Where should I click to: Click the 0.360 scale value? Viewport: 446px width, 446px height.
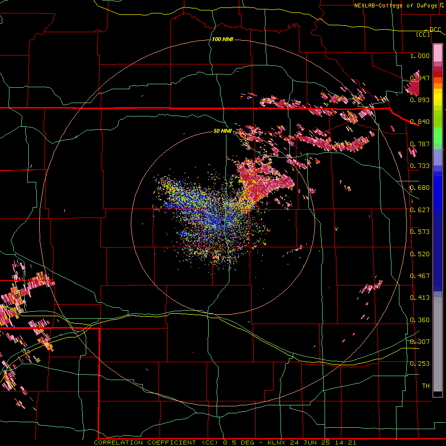420,320
